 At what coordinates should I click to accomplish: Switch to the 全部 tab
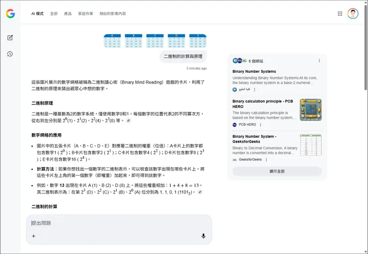(x=54, y=13)
